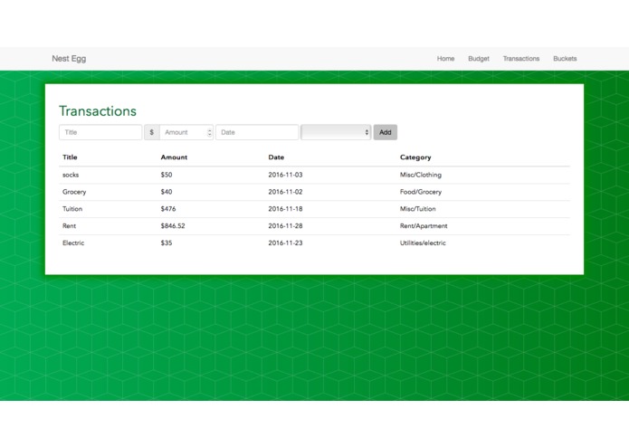Click the 2016-11-03 date cell

[285, 175]
